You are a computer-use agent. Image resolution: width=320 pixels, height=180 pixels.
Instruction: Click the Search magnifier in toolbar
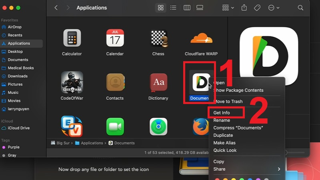coord(300,8)
